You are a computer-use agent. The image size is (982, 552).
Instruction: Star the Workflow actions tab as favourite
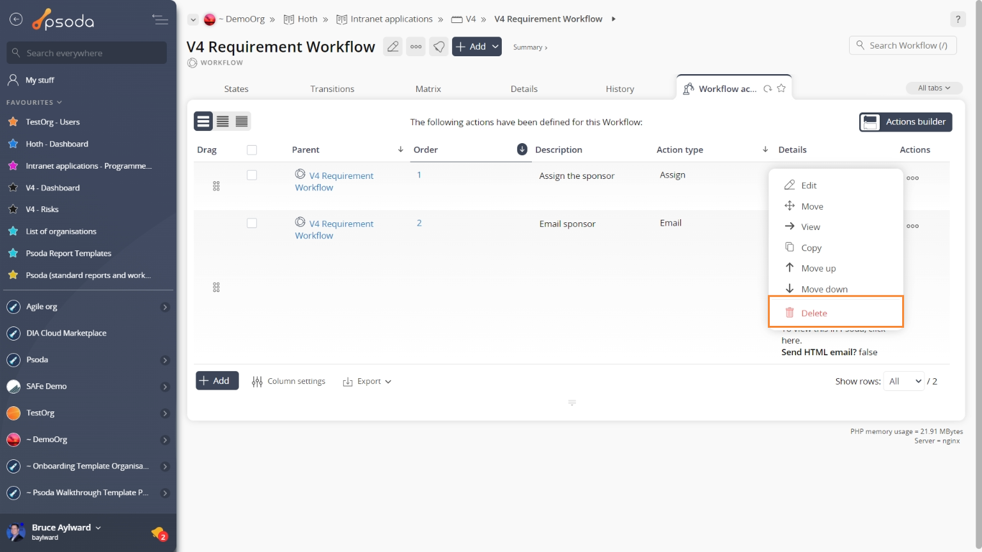781,88
